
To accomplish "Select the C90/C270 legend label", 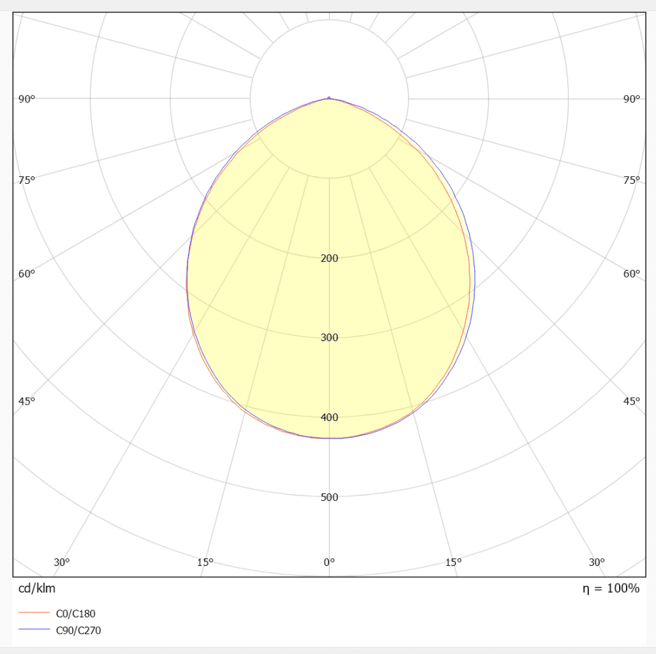I will coord(78,631).
